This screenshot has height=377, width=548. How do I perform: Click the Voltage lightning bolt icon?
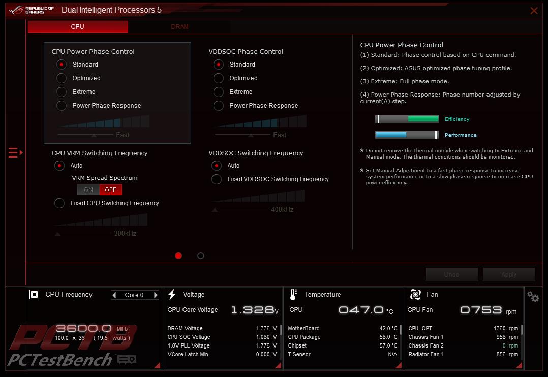click(172, 295)
